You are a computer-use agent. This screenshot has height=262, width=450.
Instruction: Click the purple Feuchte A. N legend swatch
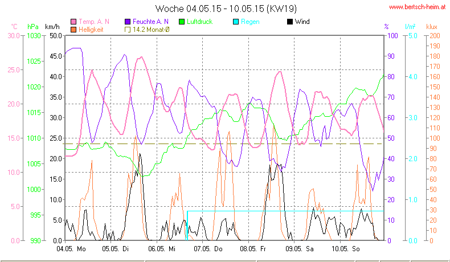tap(128, 22)
